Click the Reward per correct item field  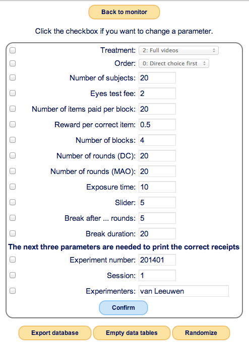(157, 125)
